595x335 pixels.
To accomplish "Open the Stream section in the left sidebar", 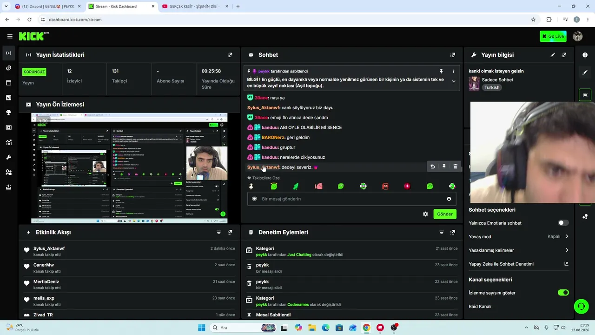I will pos(8,53).
